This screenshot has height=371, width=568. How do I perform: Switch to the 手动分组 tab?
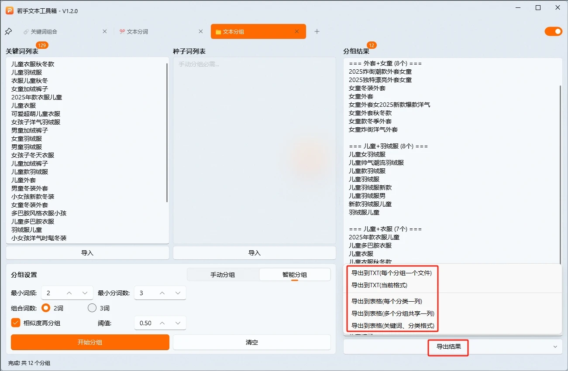tap(223, 274)
